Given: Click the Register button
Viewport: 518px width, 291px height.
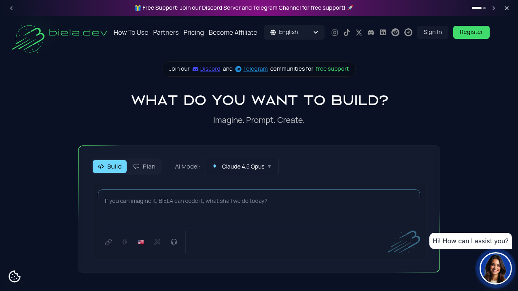Looking at the screenshot, I should coord(471,32).
